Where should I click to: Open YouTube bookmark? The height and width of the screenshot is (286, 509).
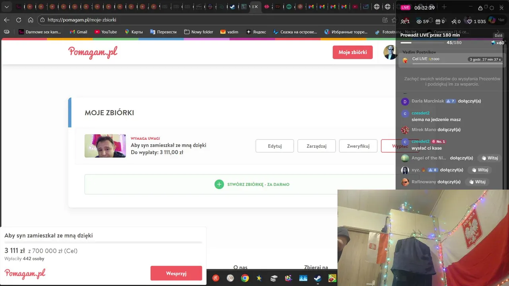[x=106, y=32]
